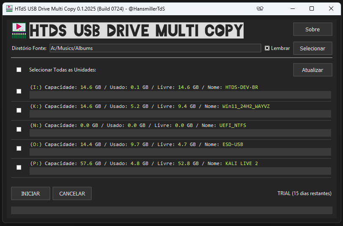Click progress bar for drive O:
Image resolution: width=343 pixels, height=226 pixels.
[180, 152]
